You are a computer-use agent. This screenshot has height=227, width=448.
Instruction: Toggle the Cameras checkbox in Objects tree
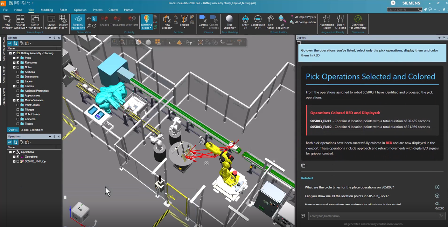coord(18,119)
